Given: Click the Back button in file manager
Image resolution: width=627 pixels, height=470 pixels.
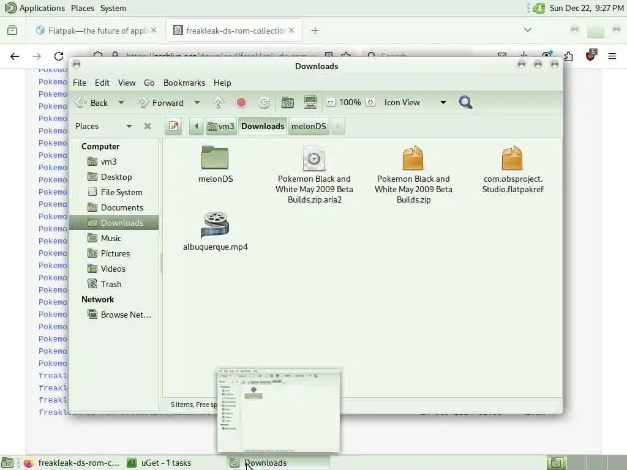Looking at the screenshot, I should click(x=92, y=103).
